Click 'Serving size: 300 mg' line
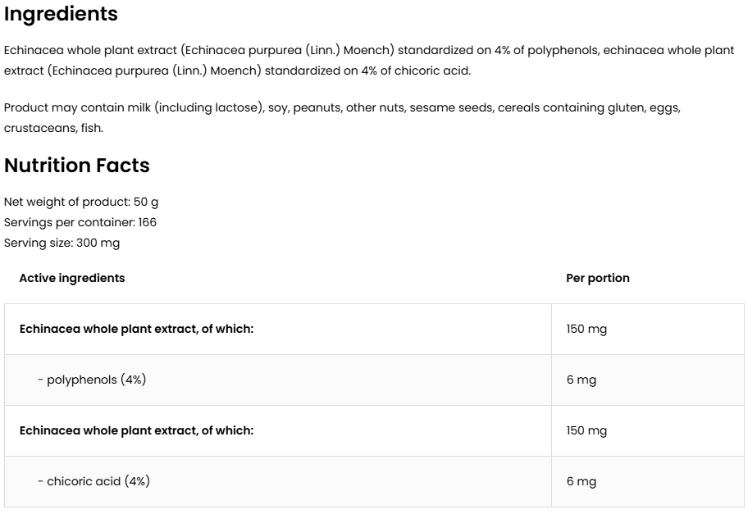Viewport: 748px width, 514px height. (62, 243)
